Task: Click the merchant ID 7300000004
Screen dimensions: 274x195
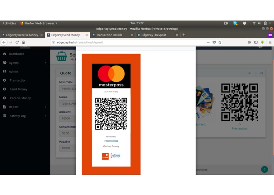Action: [x=111, y=141]
